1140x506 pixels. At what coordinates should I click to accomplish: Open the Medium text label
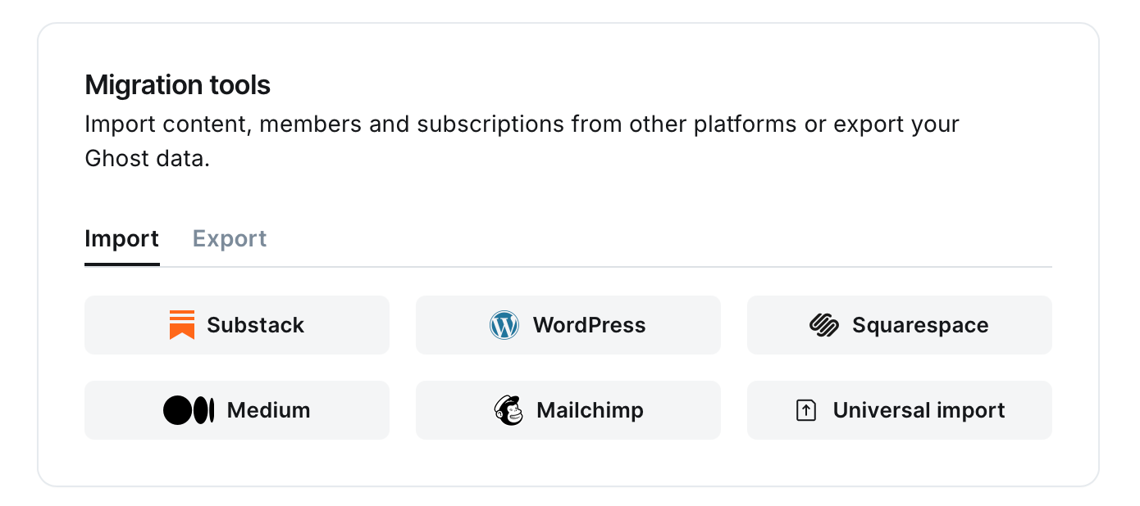coord(268,410)
